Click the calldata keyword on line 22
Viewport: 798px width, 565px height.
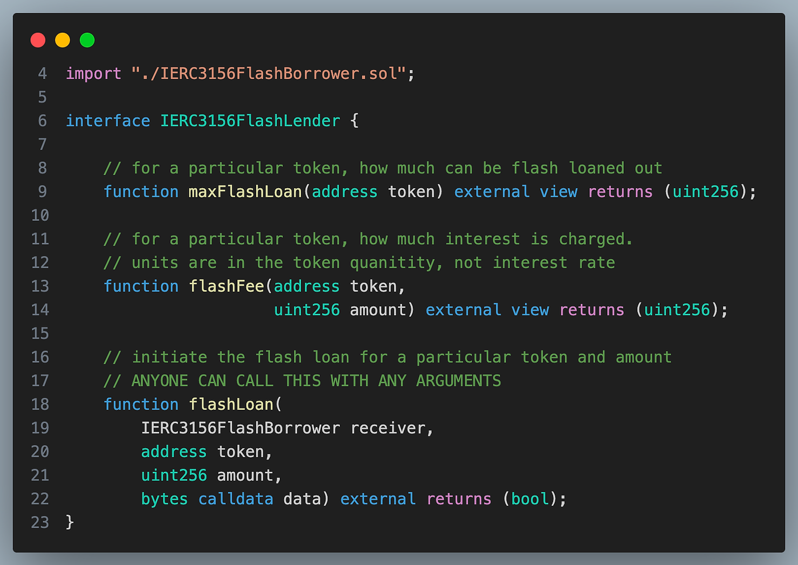[x=236, y=499]
